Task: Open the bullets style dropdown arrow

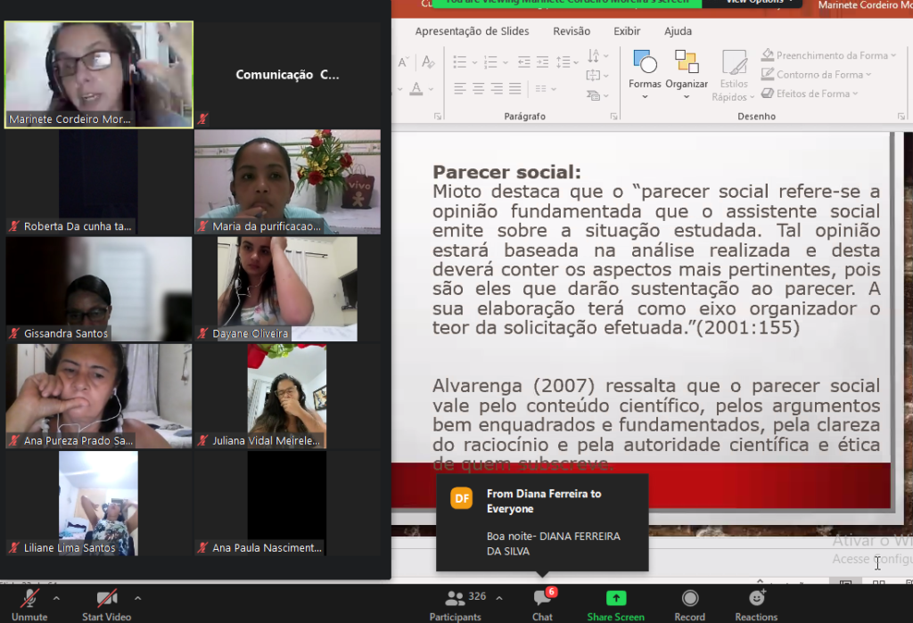Action: pos(474,62)
